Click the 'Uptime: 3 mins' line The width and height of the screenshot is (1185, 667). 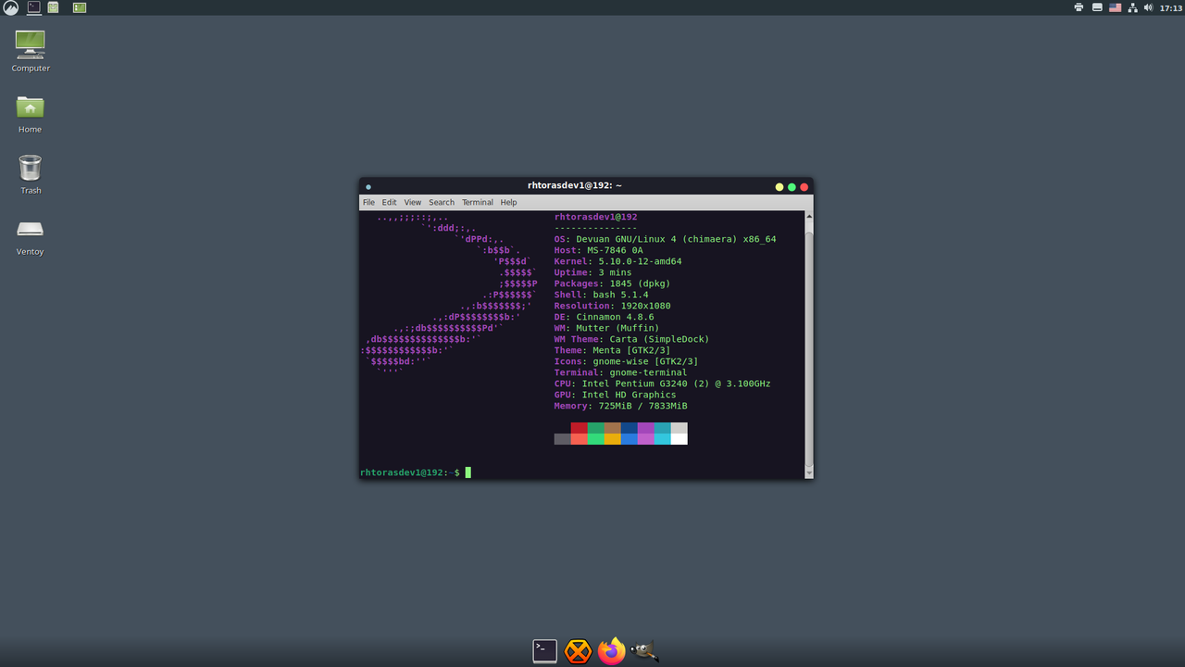point(592,272)
